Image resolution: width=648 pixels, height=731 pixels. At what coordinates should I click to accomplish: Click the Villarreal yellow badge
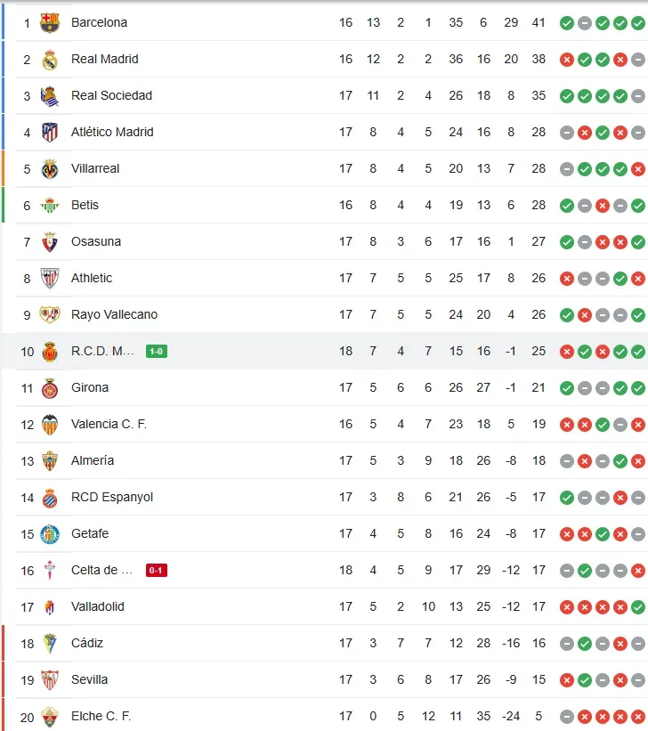point(50,169)
